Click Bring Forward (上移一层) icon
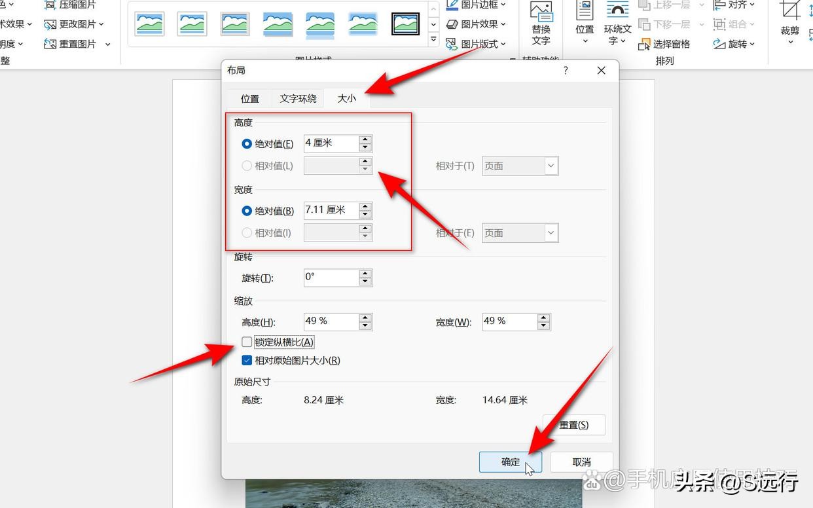813x508 pixels. (645, 5)
